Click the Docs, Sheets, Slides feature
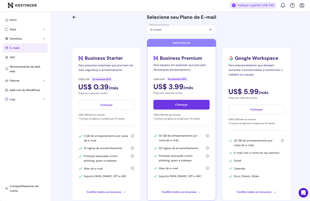 (246, 176)
